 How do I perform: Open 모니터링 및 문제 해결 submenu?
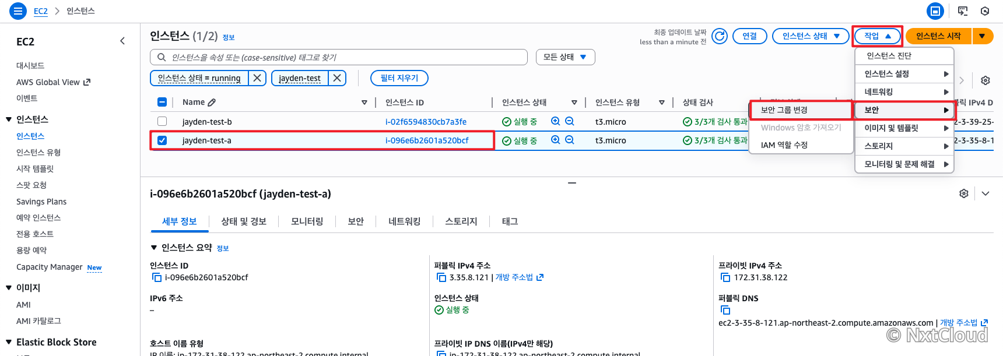pos(904,164)
